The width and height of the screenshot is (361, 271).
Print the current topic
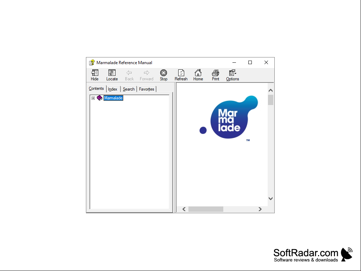point(216,75)
